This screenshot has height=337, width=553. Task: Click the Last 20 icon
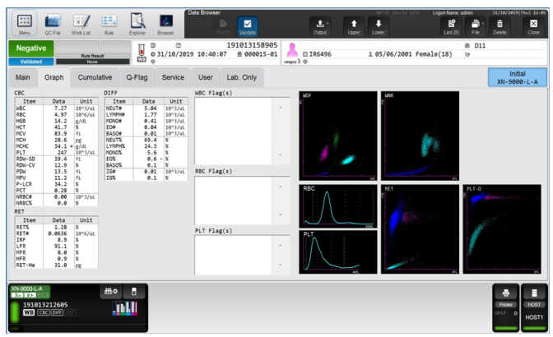[451, 26]
